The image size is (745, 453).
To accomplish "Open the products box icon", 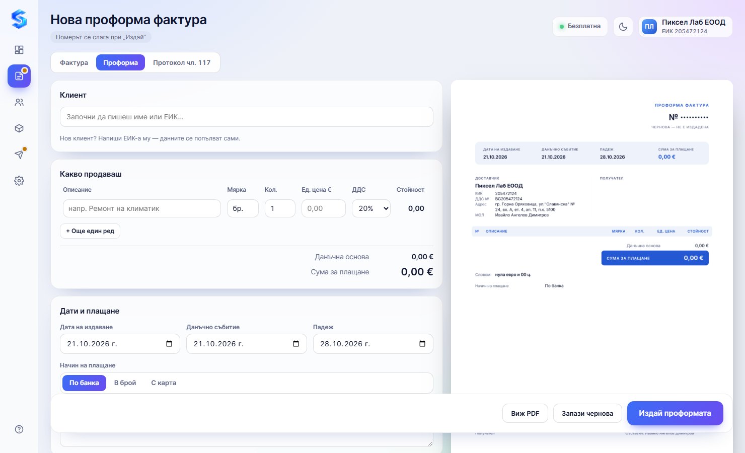I will pos(19,128).
